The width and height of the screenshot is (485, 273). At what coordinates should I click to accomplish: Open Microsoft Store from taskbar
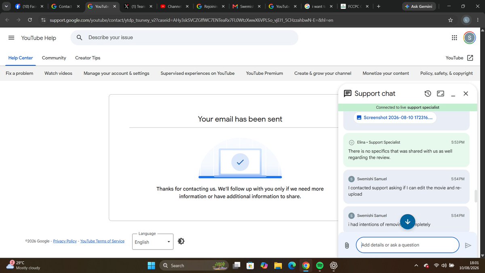pyautogui.click(x=251, y=266)
